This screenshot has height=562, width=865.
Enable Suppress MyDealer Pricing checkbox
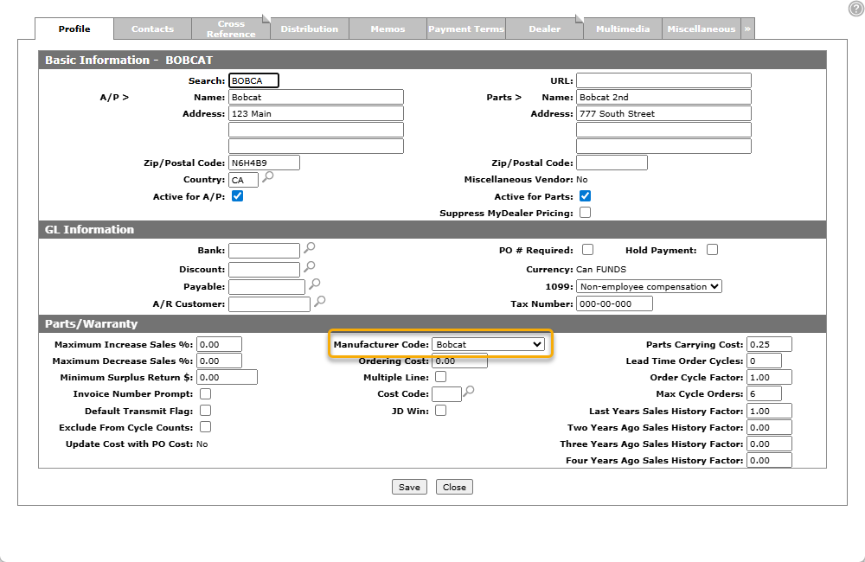click(586, 213)
